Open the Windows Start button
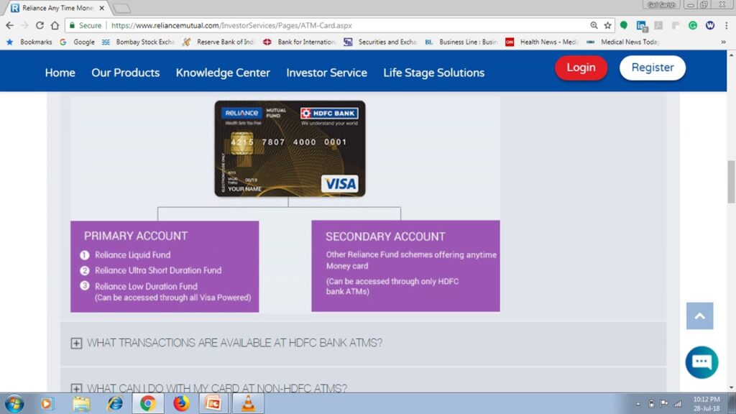Viewport: 736px width, 414px height. pyautogui.click(x=14, y=404)
